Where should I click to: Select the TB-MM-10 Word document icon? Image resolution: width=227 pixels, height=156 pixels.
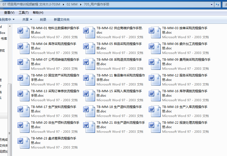click(24, 80)
